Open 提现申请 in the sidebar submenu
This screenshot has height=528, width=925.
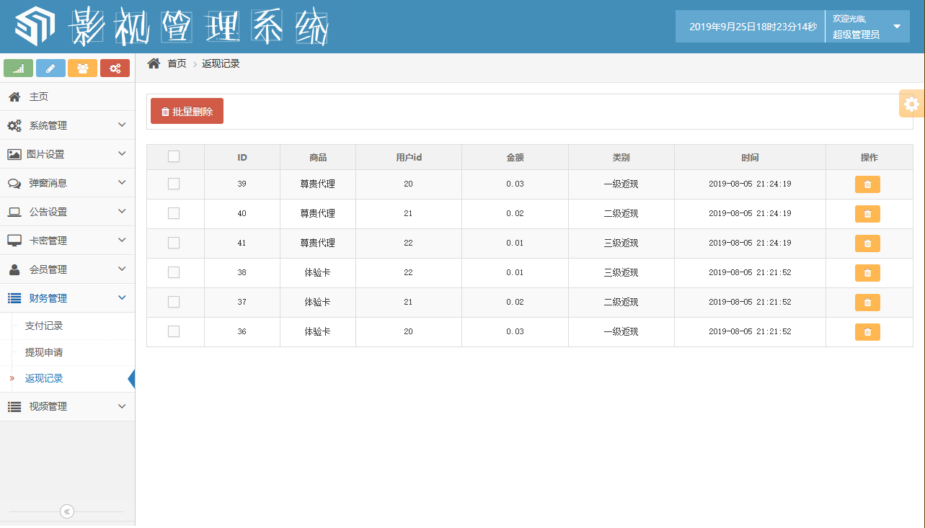44,352
